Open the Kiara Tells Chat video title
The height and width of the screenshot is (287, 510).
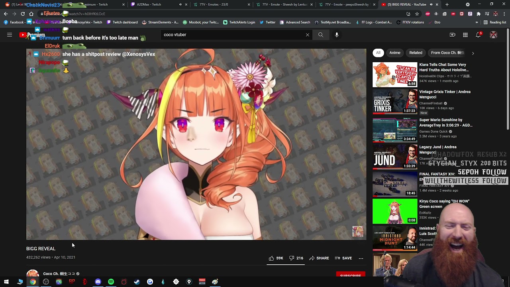click(x=444, y=67)
